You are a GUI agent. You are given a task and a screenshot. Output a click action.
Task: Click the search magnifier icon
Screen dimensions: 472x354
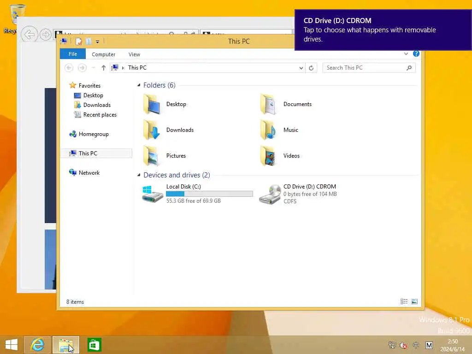409,68
